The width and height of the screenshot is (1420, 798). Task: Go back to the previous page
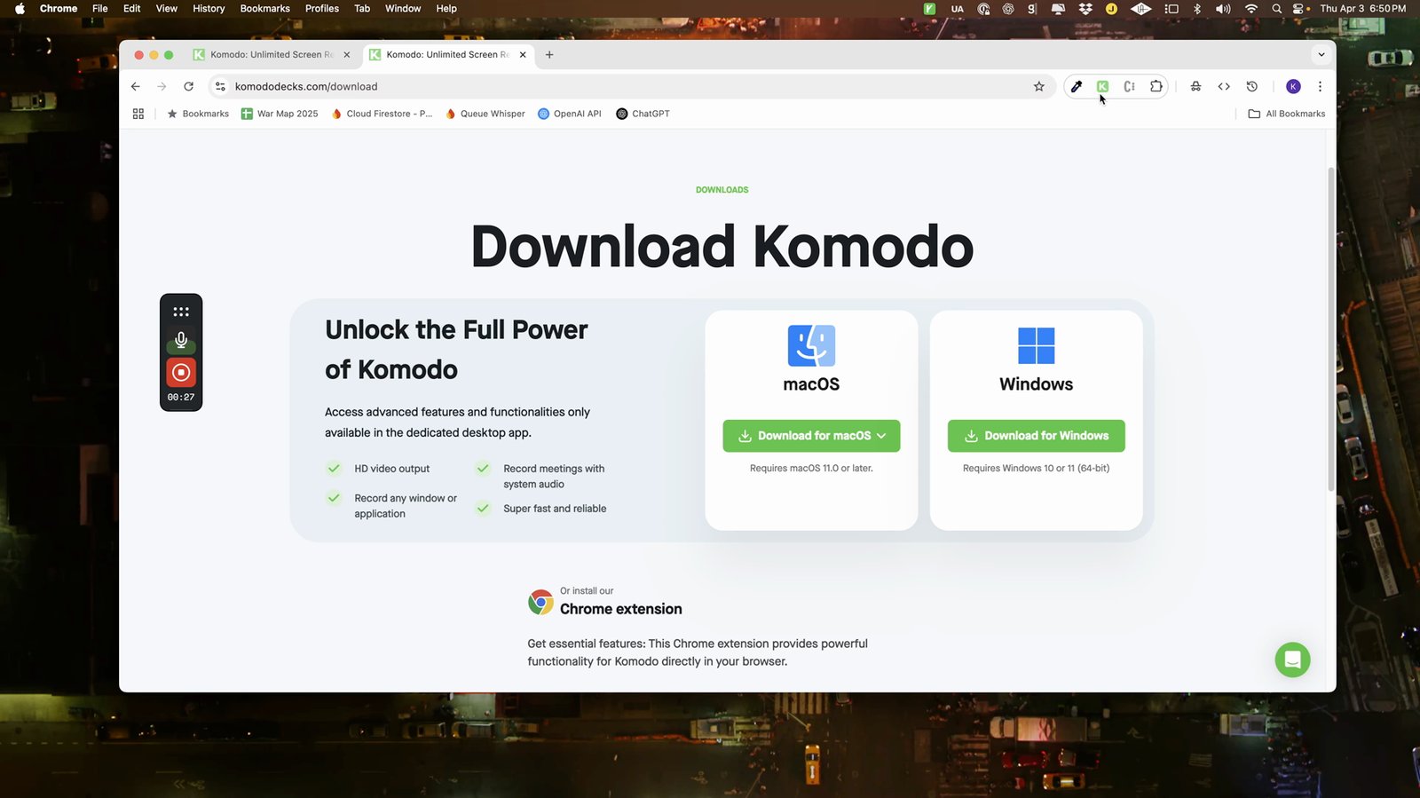135,86
